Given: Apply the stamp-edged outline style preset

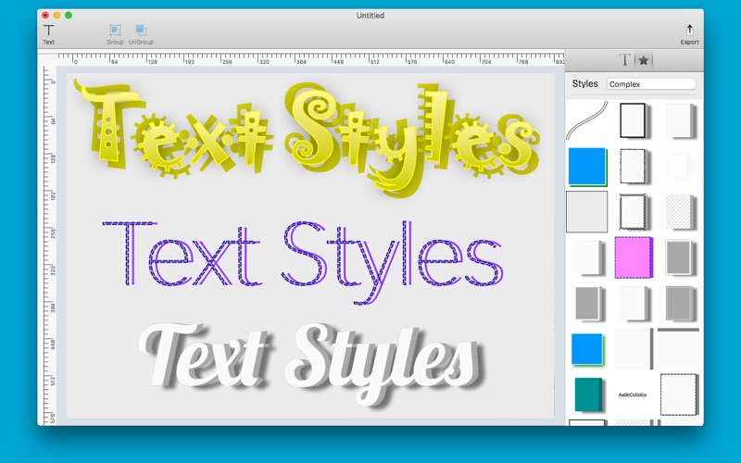Looking at the screenshot, I should tap(633, 212).
